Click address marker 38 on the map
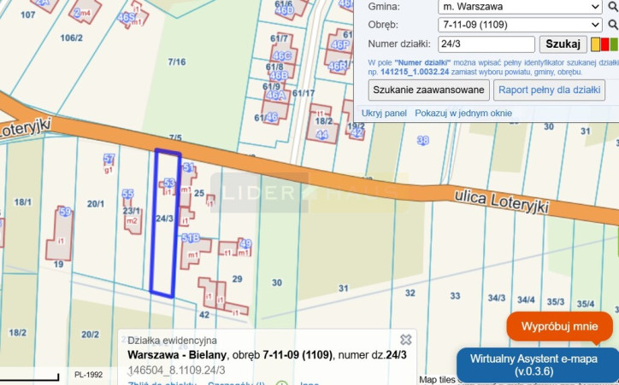Viewport: 619px width, 385px height. coord(423,140)
